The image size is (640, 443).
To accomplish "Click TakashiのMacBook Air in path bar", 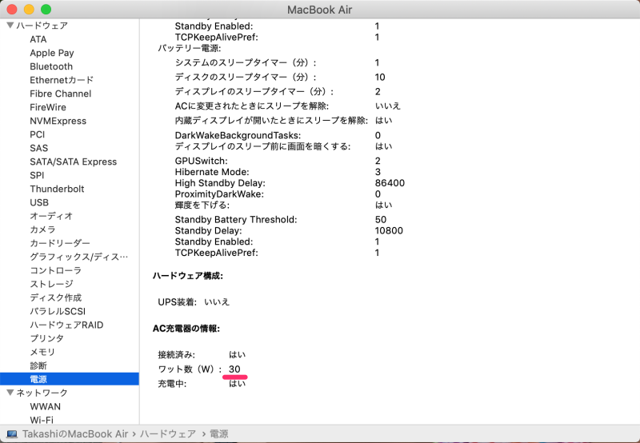I will pos(75,433).
